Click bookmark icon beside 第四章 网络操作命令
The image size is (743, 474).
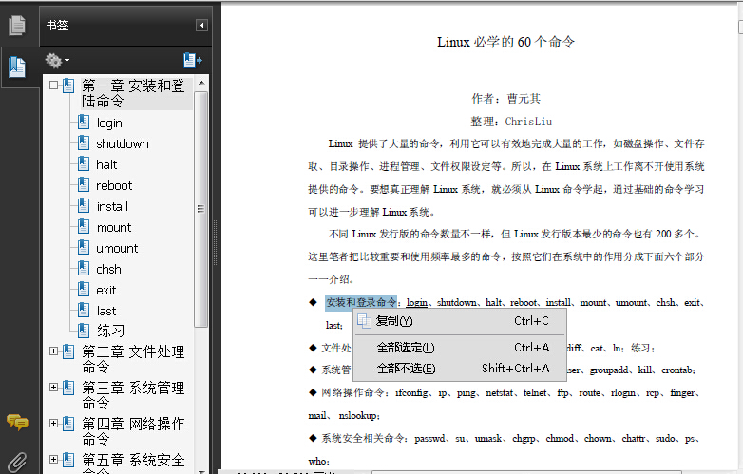click(68, 424)
